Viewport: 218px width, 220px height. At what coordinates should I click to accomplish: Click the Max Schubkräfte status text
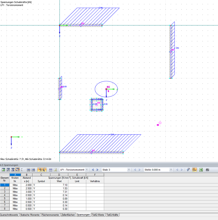tap(26, 159)
